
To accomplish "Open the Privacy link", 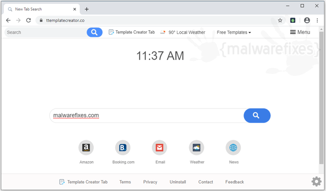I will point(150,182).
